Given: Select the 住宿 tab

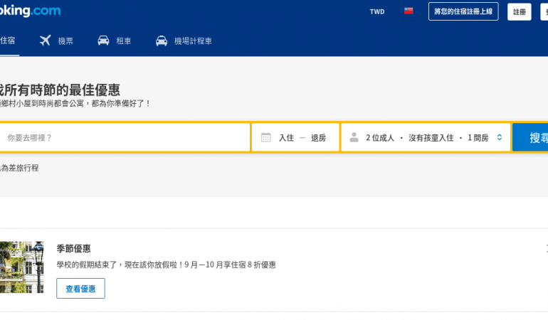Looking at the screenshot, I should coord(8,41).
